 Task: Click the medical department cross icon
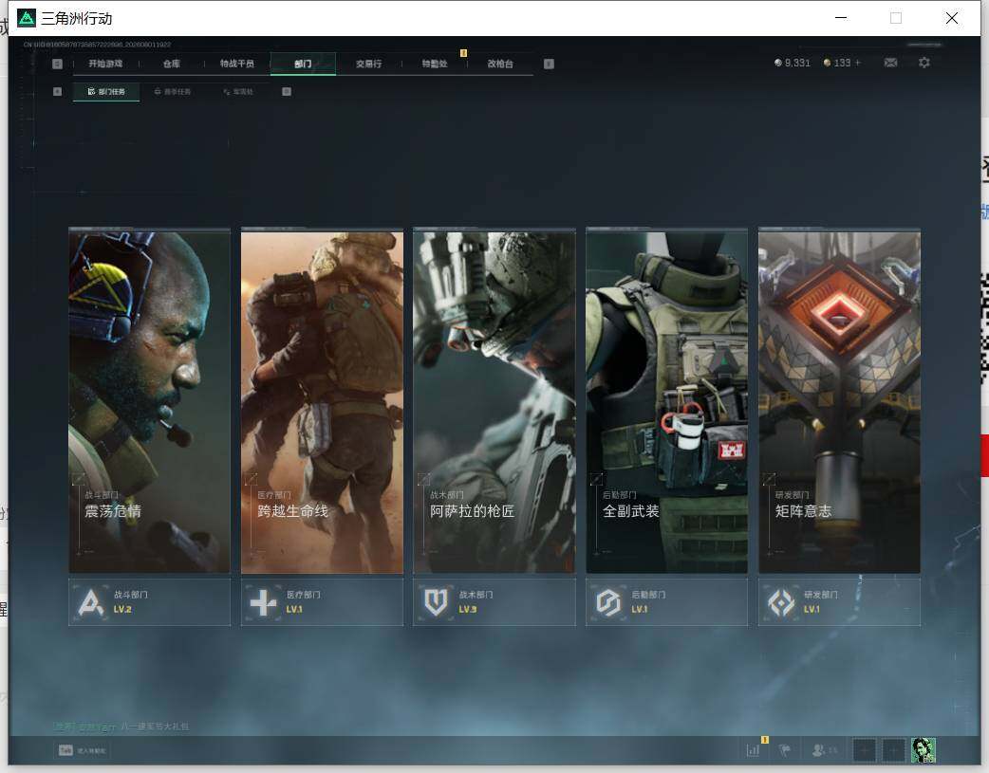[x=263, y=603]
